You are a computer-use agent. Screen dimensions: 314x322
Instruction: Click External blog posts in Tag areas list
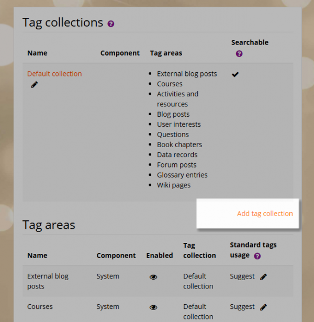187,74
